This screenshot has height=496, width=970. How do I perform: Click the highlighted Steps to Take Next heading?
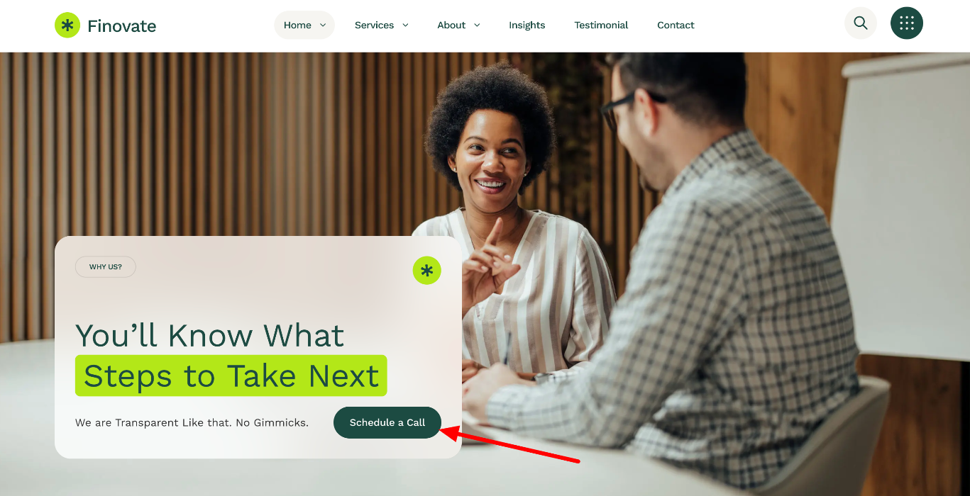click(x=231, y=376)
